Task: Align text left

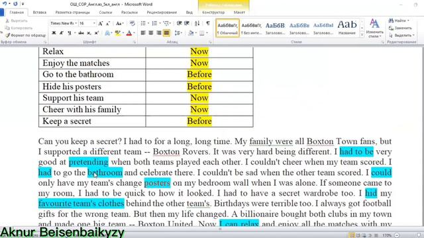Action: (143, 33)
